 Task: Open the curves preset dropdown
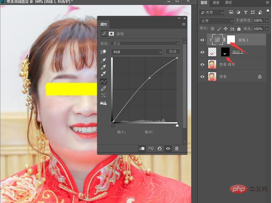[x=145, y=43]
